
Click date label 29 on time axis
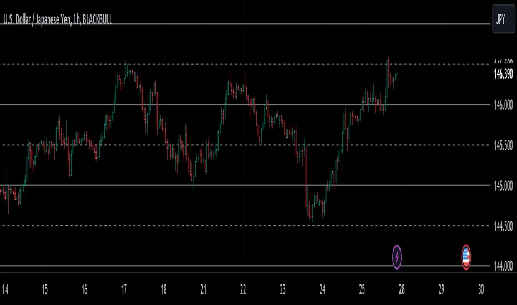click(442, 289)
